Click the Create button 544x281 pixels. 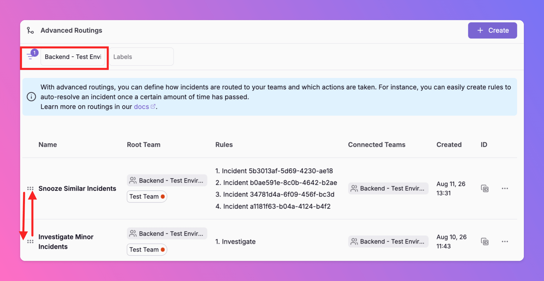pos(492,30)
